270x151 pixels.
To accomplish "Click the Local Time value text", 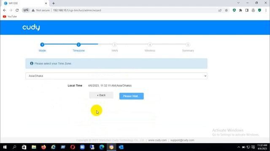I will 110,86.
